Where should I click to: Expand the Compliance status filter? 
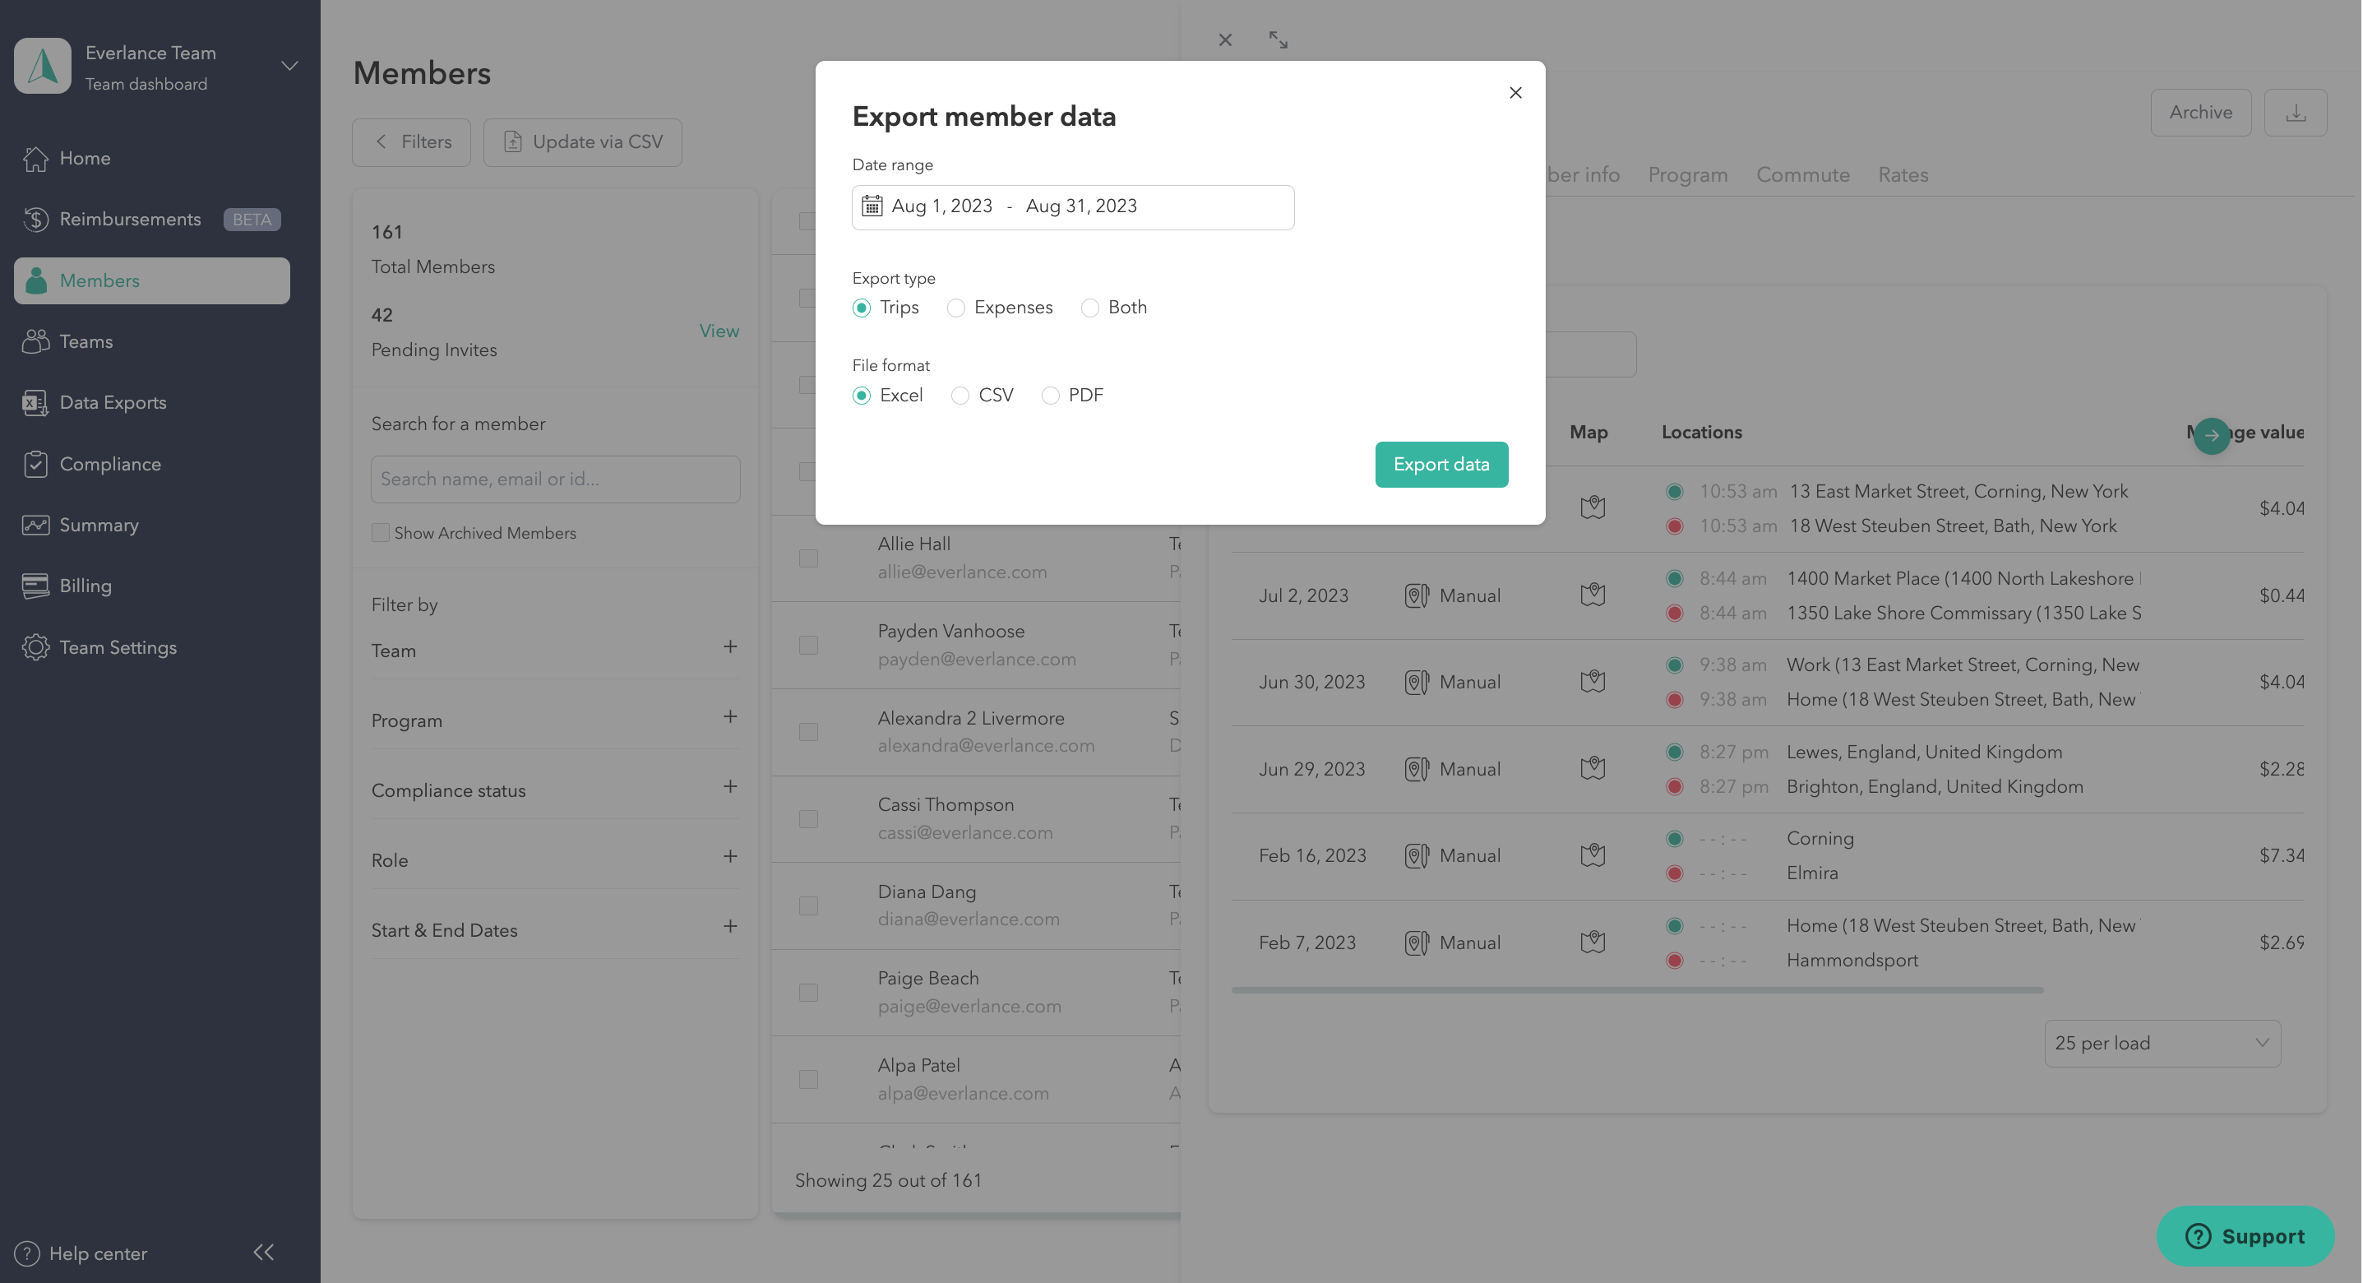point(729,787)
